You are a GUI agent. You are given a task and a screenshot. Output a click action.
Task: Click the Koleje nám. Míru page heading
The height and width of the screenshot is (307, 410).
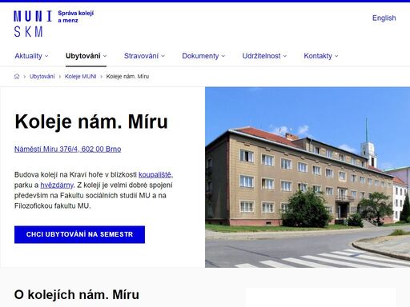click(x=91, y=122)
